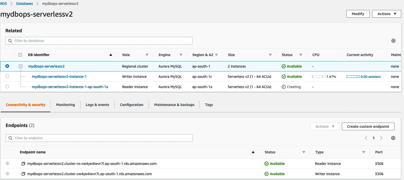
Task: Open the Related table settings gear
Action: 393,41
